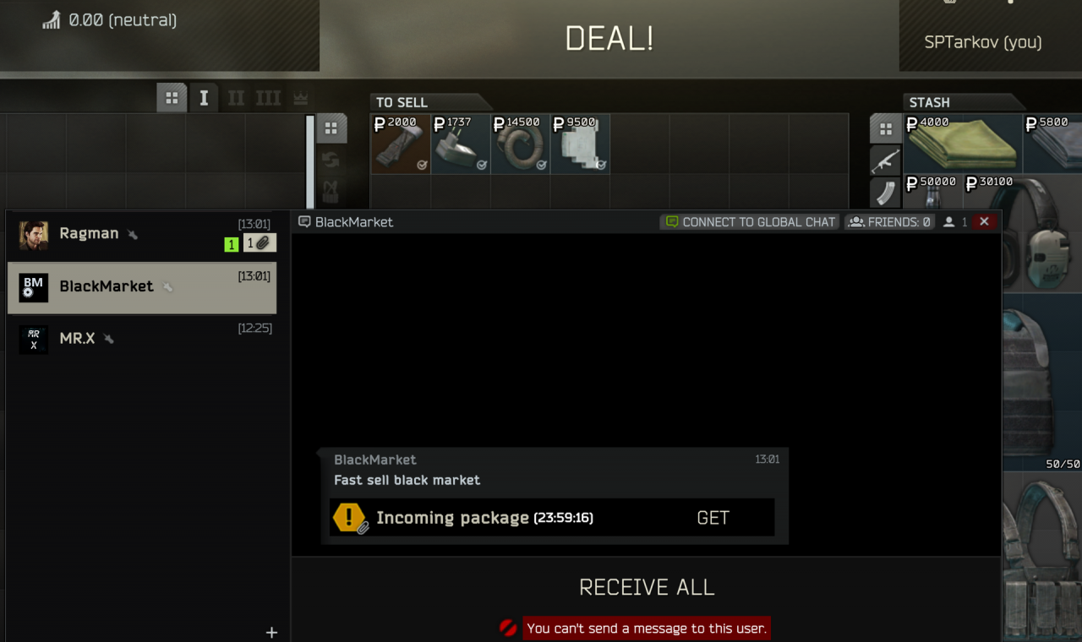This screenshot has width=1082, height=642.
Task: Click the RECEIVE ALL button
Action: point(647,587)
